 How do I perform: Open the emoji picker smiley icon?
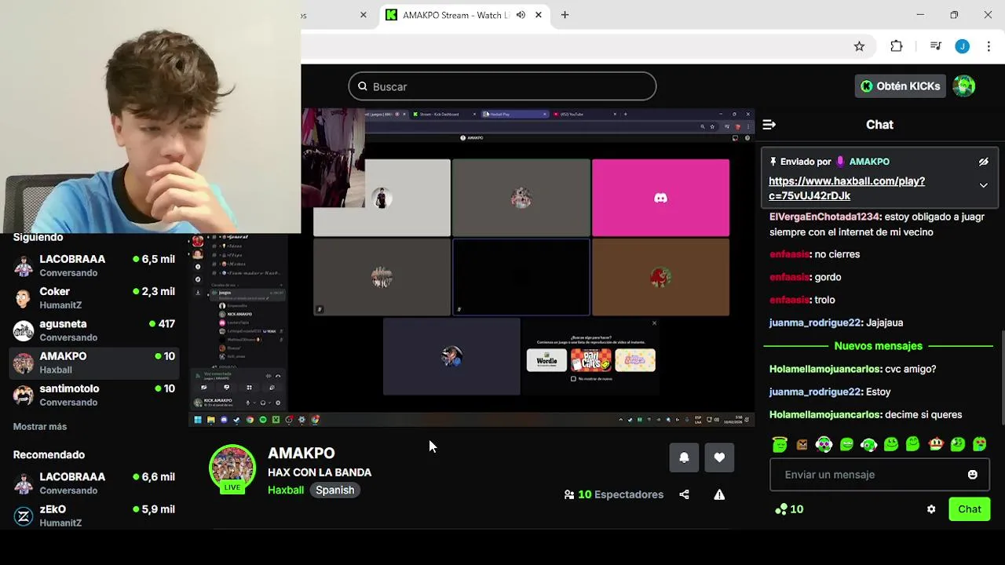pos(972,475)
